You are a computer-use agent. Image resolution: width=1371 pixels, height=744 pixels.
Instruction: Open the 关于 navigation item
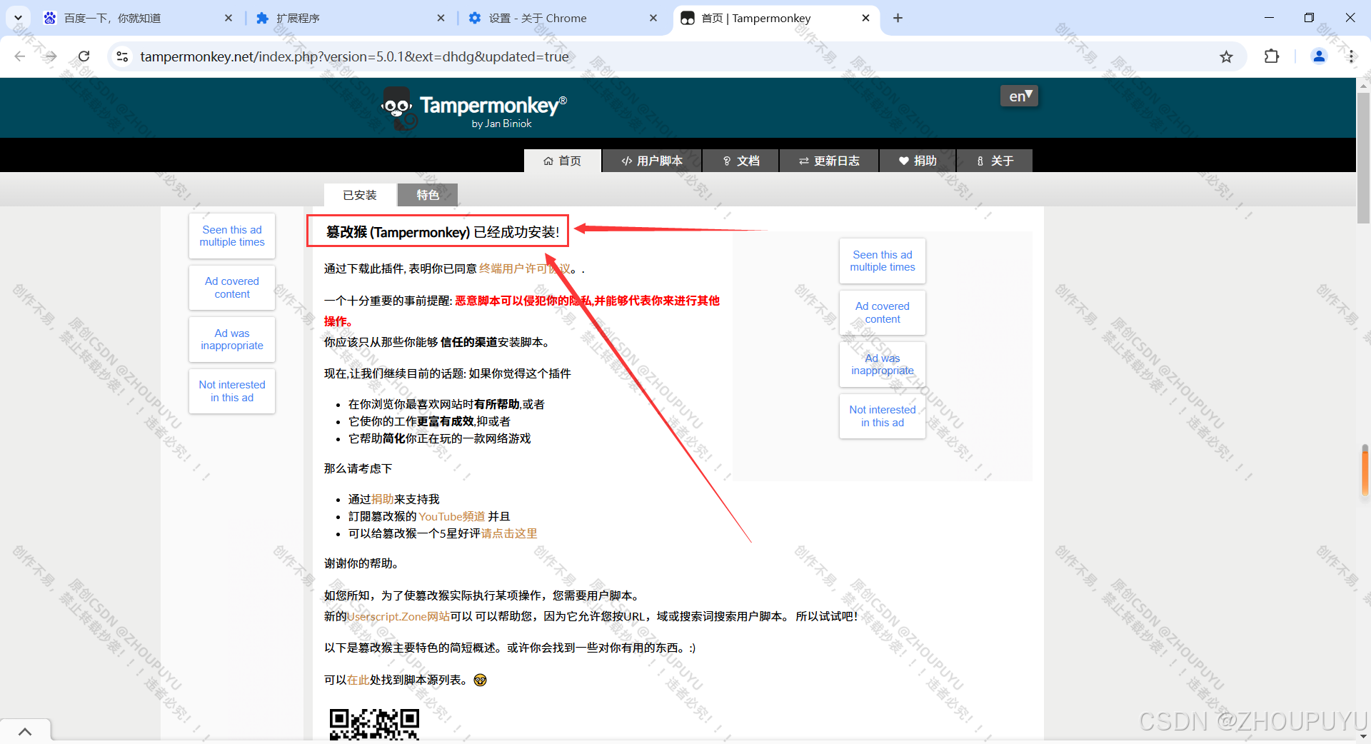[x=995, y=161]
